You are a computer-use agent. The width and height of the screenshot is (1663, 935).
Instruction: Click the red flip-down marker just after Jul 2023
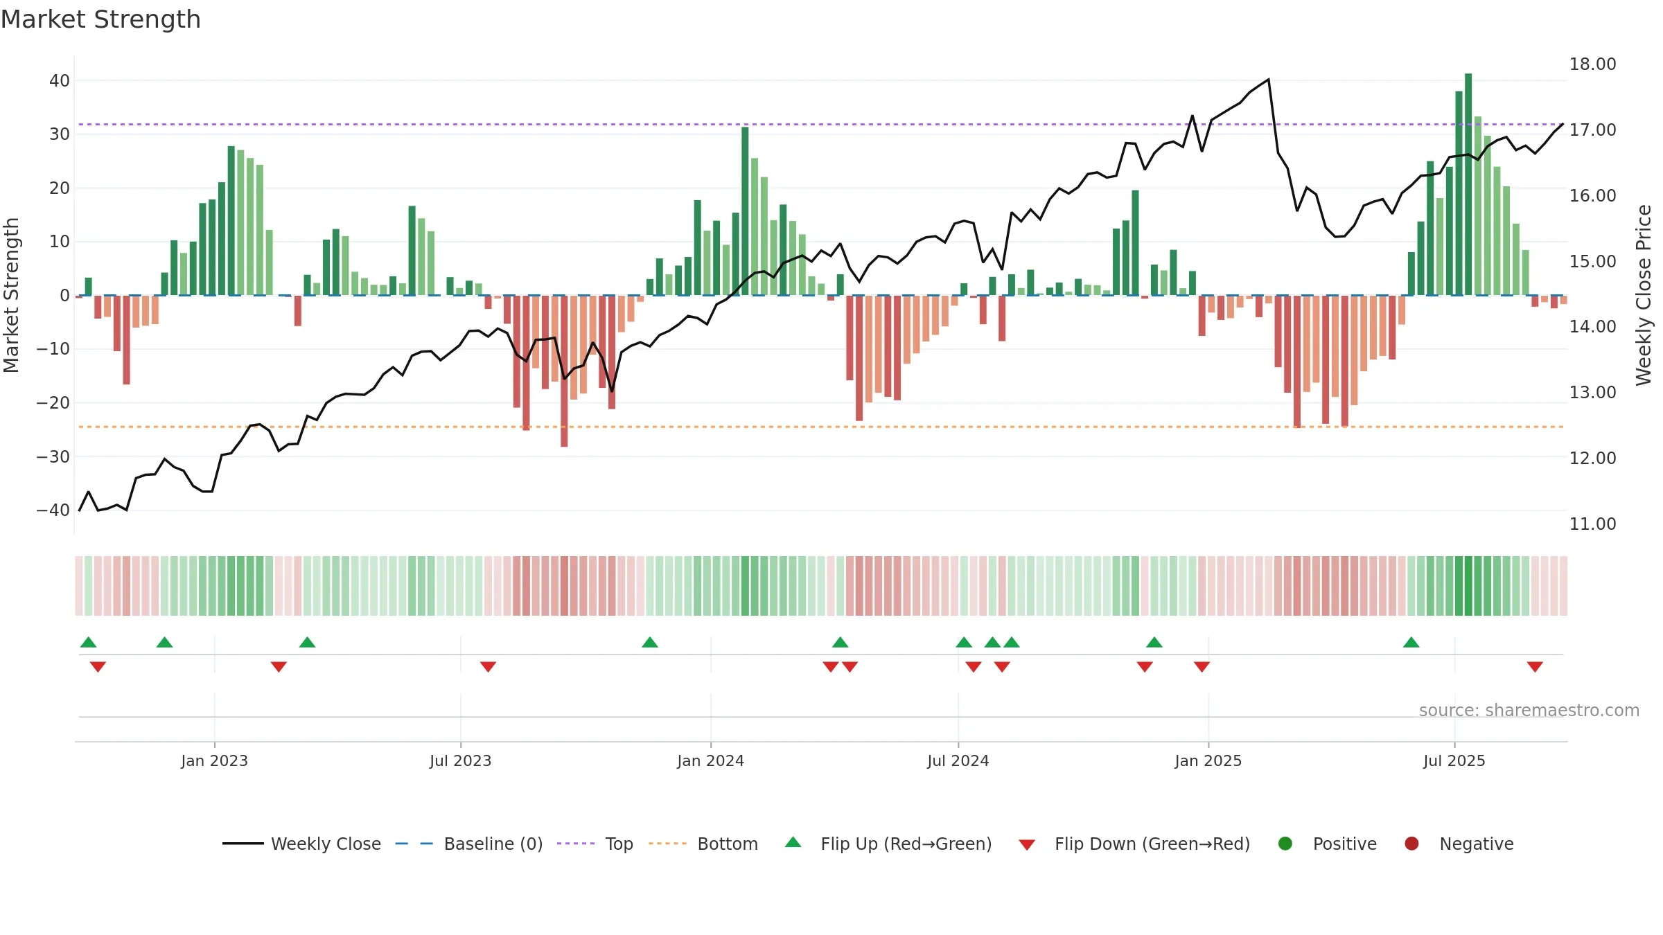click(x=488, y=666)
